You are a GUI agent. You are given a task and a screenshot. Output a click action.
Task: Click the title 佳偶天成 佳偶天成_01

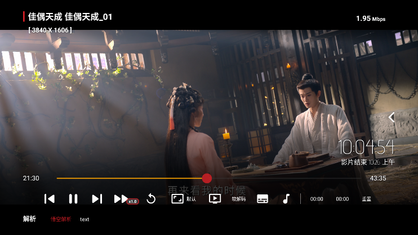point(70,17)
